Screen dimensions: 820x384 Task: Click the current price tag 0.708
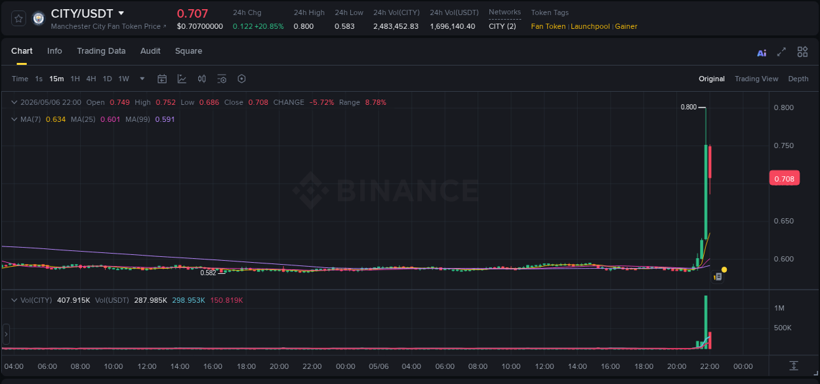[x=784, y=179]
